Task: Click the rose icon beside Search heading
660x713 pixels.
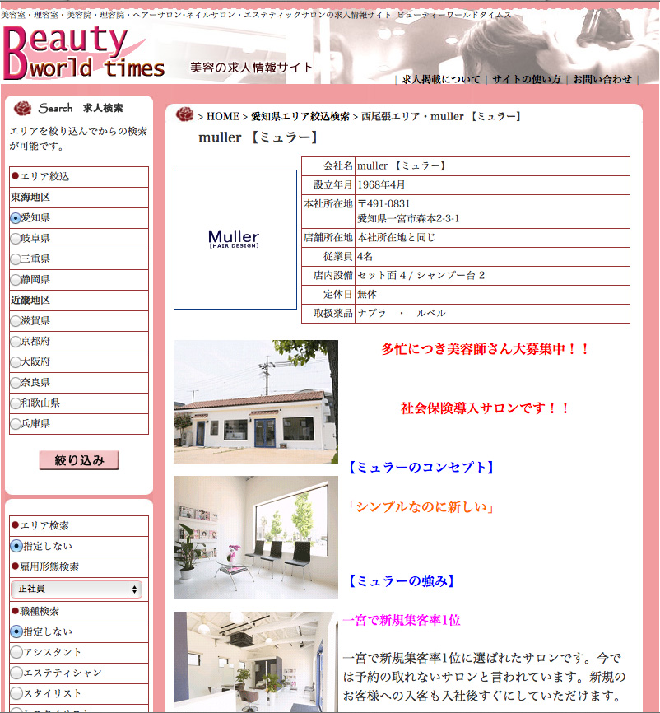Action: point(22,108)
